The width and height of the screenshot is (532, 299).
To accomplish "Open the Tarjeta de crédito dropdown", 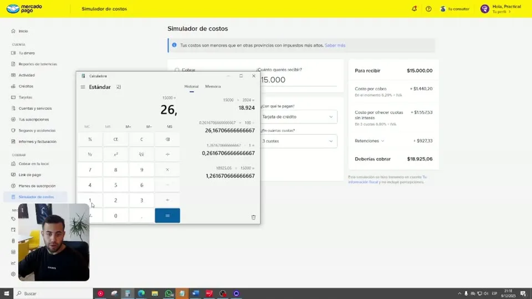I will (x=298, y=117).
